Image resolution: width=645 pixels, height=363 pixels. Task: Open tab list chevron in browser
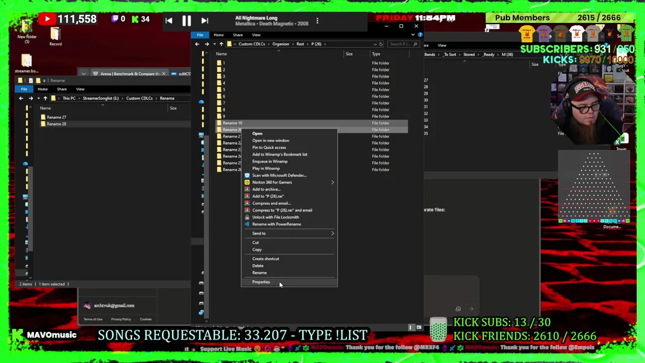(x=84, y=74)
